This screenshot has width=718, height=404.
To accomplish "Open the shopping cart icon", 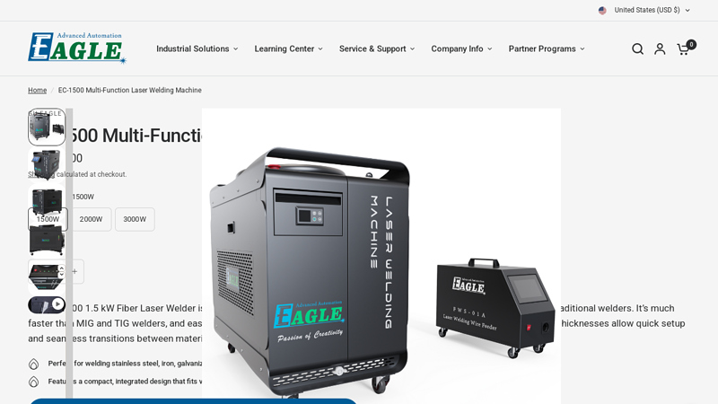I will pyautogui.click(x=684, y=49).
